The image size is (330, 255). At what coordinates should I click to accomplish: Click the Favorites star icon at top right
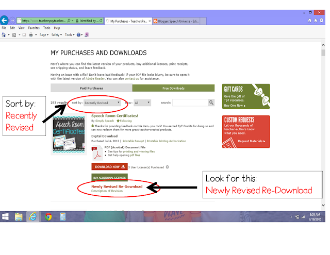pyautogui.click(x=316, y=21)
